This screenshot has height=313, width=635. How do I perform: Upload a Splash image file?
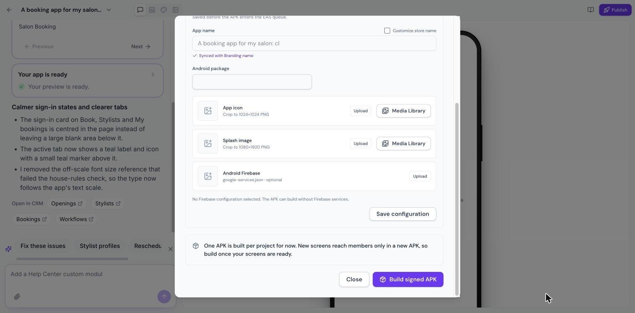361,143
